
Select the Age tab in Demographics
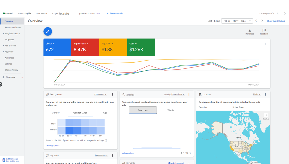(x=105, y=113)
